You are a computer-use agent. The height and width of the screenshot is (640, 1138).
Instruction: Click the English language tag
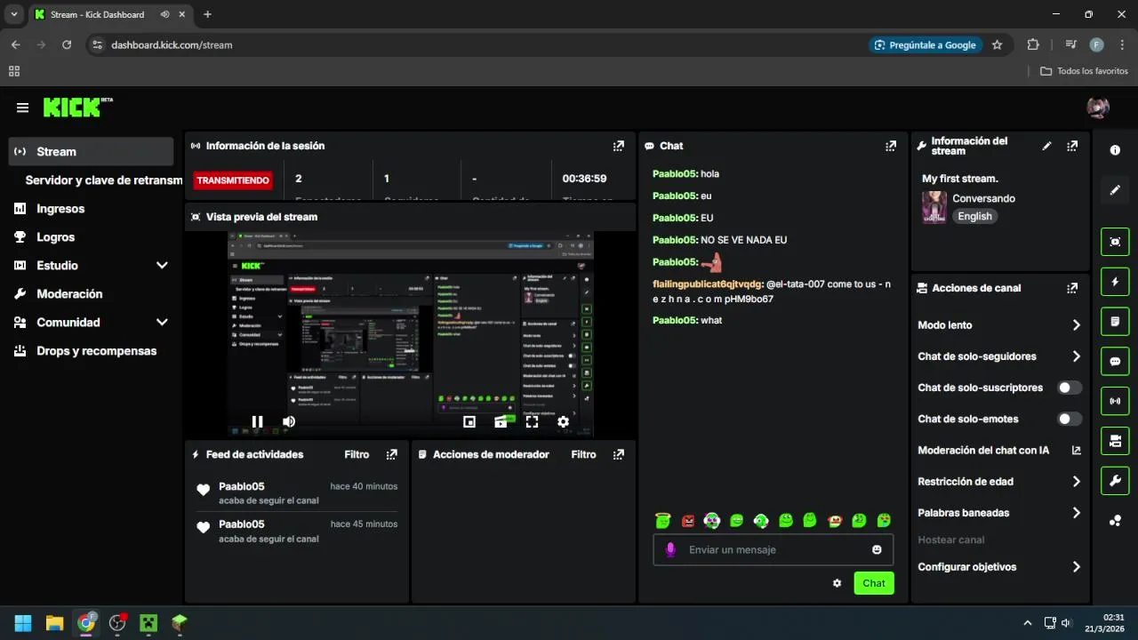(974, 216)
